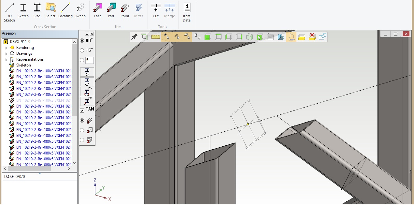
Task: Choose the Face trim tool
Action: [97, 10]
